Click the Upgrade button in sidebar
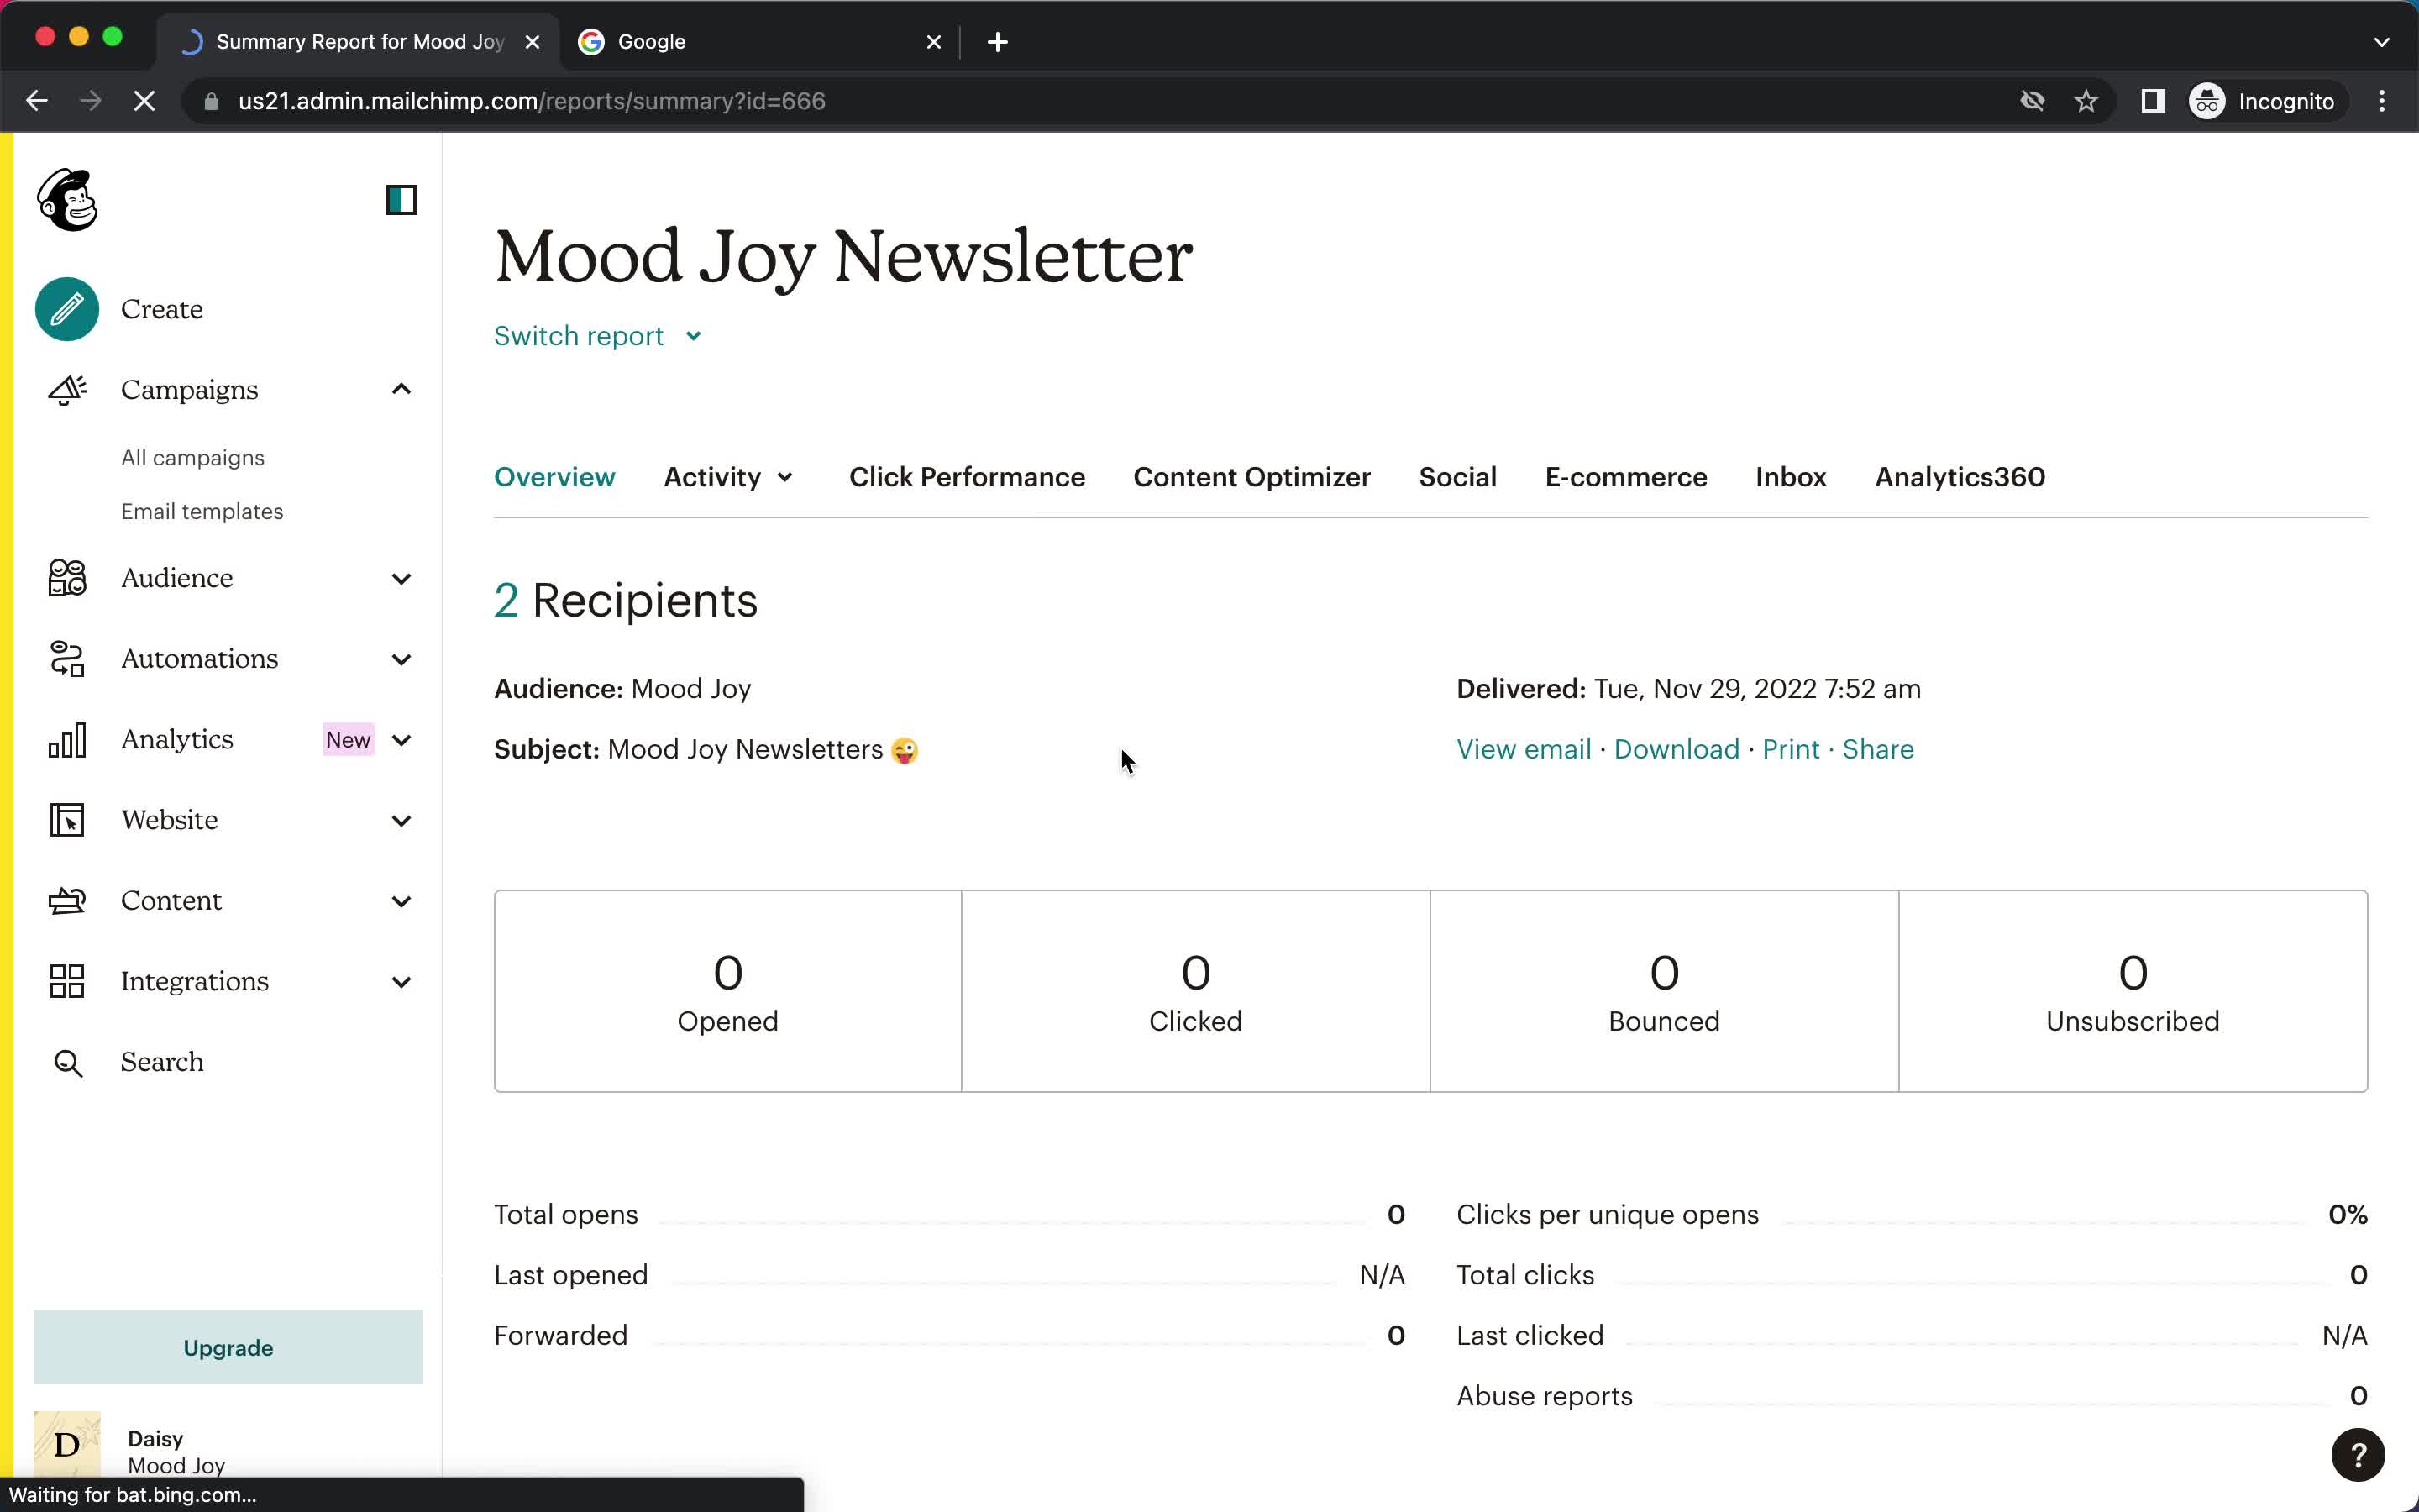 (x=227, y=1347)
